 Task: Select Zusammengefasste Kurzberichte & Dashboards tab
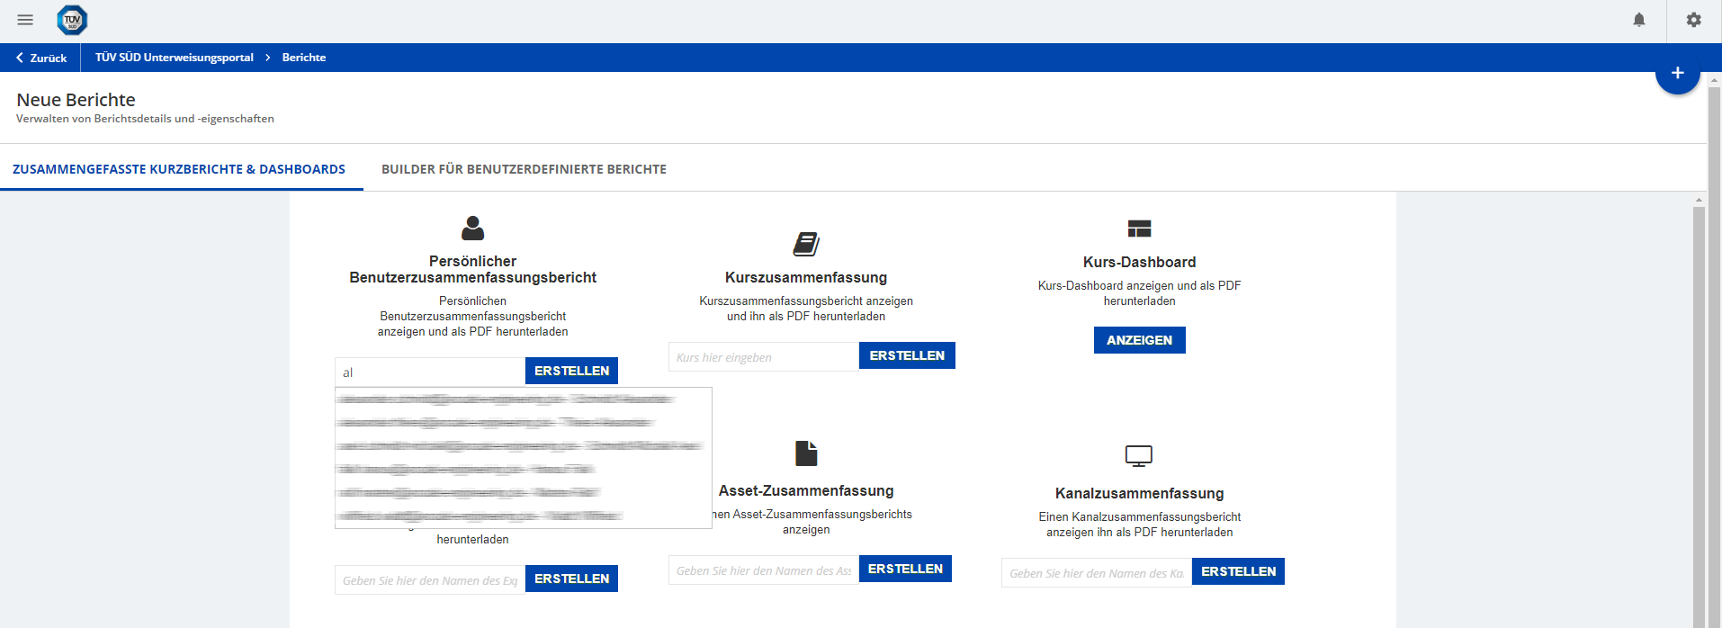tap(179, 169)
